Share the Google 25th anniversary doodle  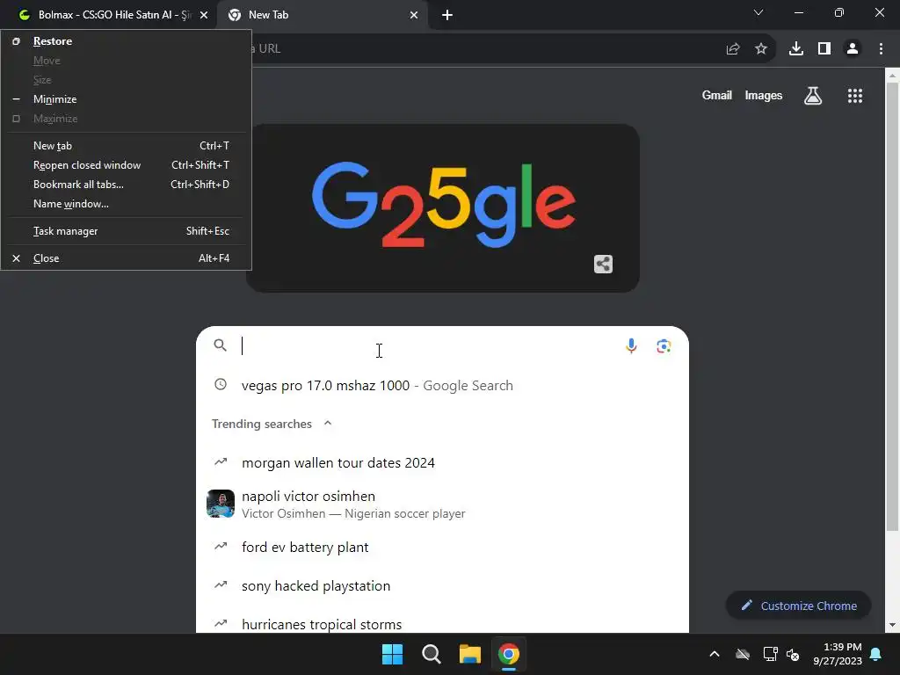603,264
